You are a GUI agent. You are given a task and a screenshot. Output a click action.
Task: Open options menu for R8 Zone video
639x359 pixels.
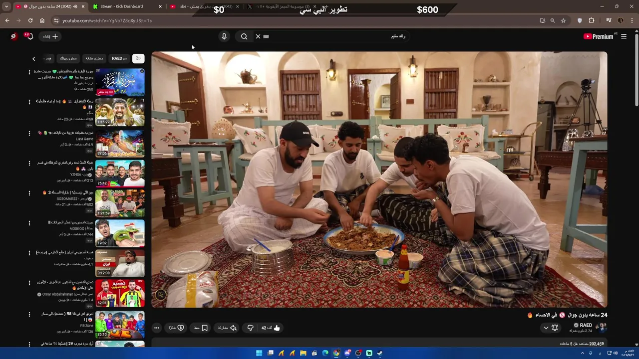click(x=29, y=314)
